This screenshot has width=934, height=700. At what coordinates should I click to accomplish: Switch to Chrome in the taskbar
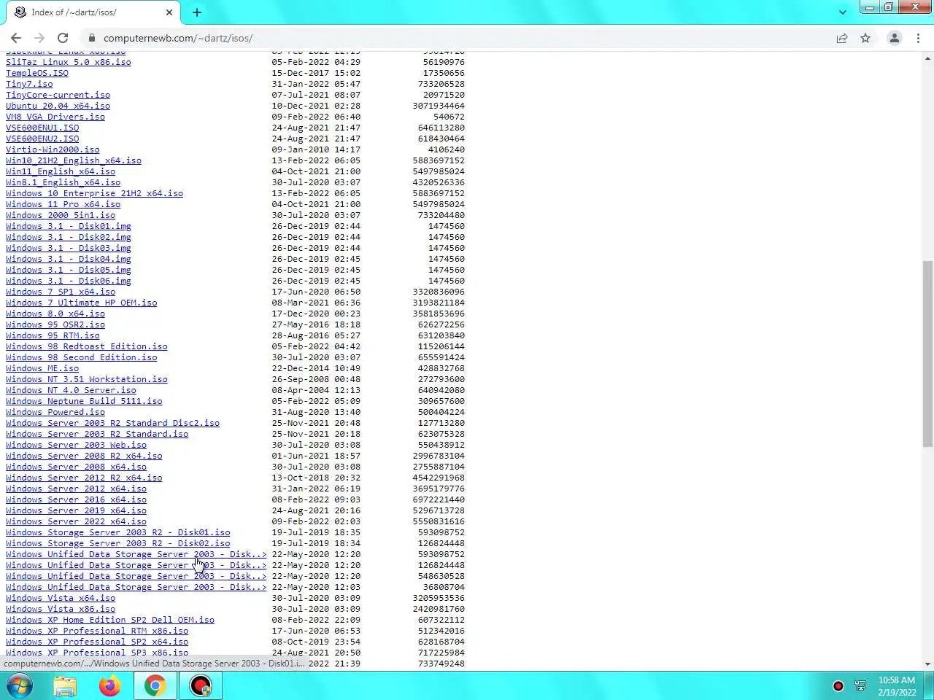[155, 685]
